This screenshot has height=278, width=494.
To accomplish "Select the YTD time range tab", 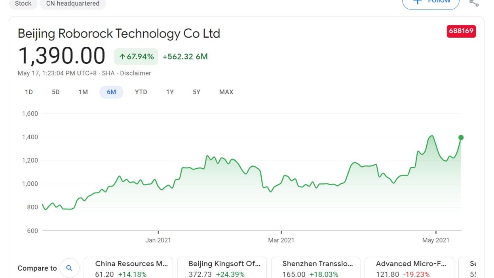I will (141, 92).
